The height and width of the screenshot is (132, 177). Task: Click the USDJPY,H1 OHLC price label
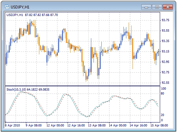click(32, 15)
